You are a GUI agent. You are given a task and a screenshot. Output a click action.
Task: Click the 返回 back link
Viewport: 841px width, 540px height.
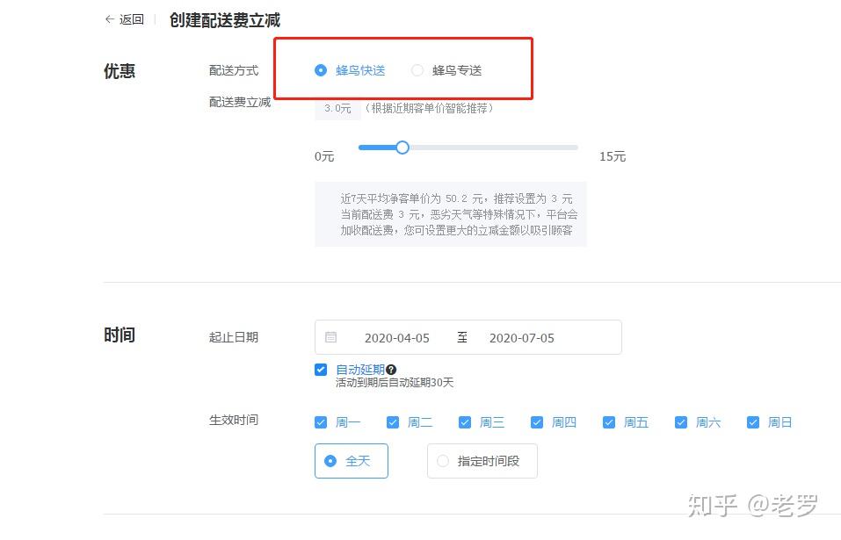point(132,19)
